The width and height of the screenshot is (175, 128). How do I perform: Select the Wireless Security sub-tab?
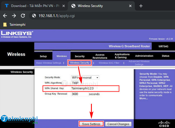[x=80, y=63]
